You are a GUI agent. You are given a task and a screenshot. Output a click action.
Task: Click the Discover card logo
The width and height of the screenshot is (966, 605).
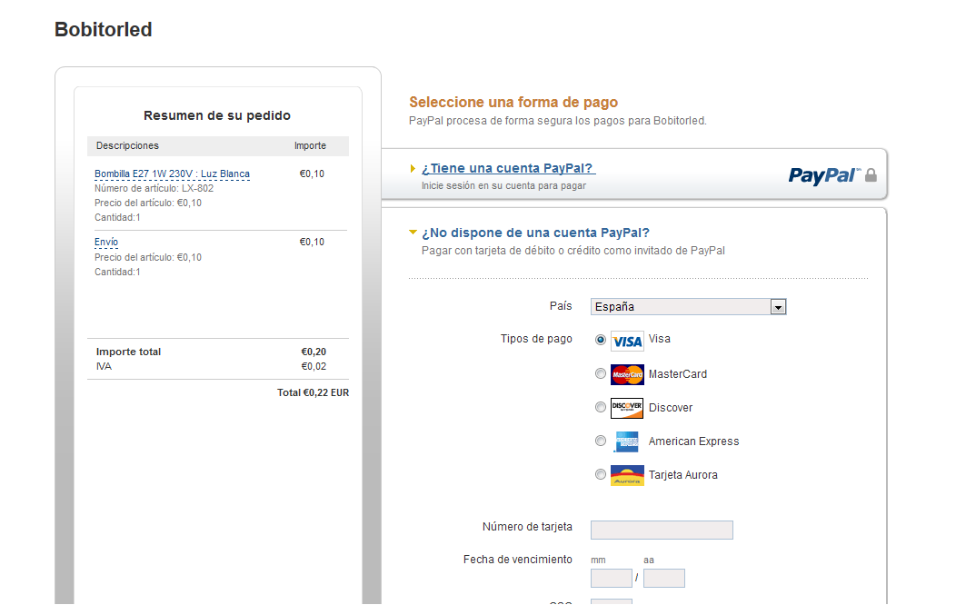[x=627, y=408]
